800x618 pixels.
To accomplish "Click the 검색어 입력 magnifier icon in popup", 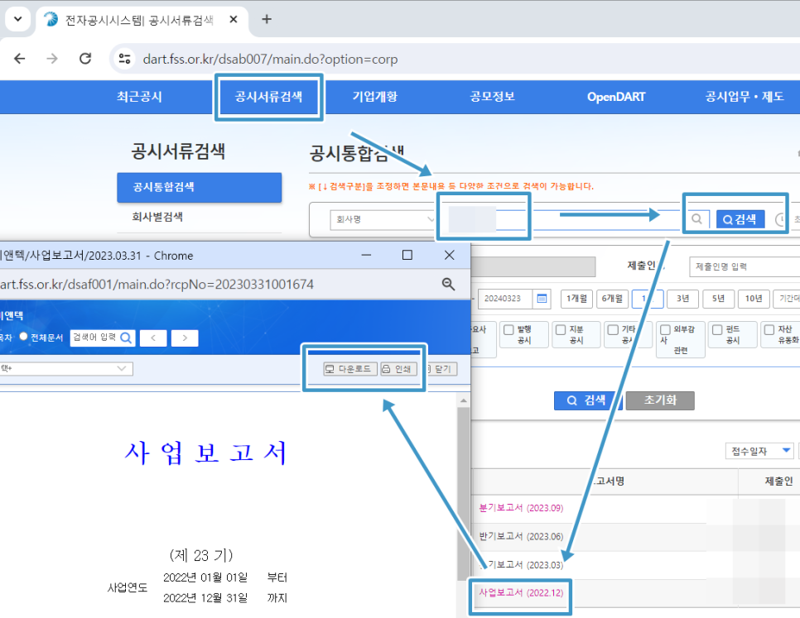I will point(125,337).
